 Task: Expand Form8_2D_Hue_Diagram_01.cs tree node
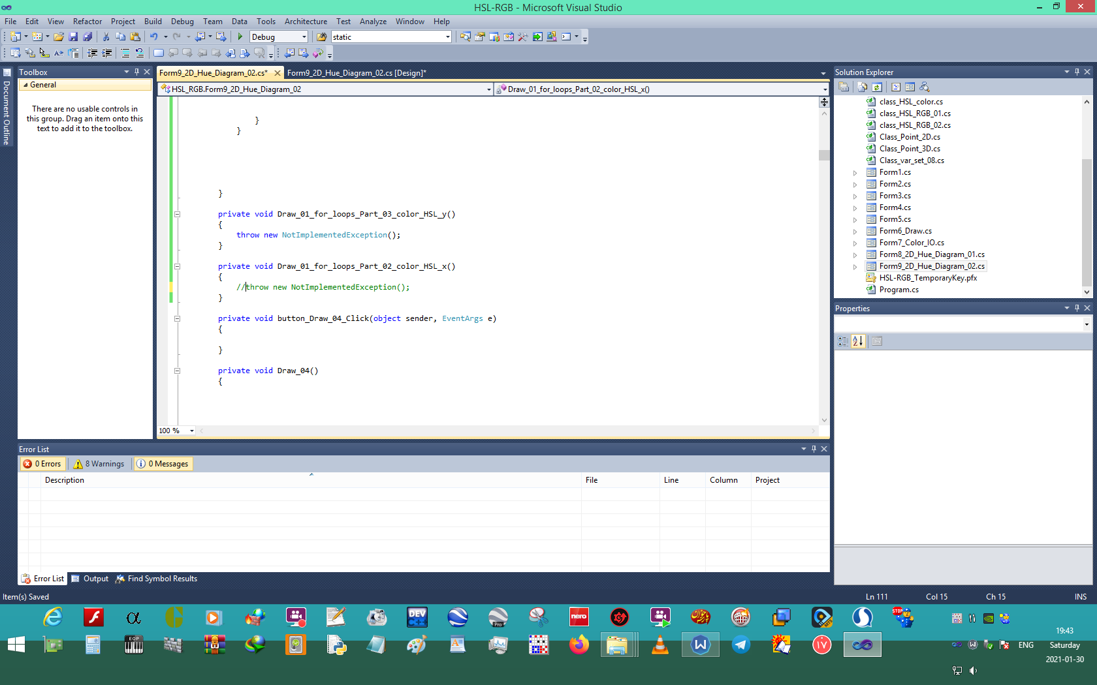pos(855,255)
